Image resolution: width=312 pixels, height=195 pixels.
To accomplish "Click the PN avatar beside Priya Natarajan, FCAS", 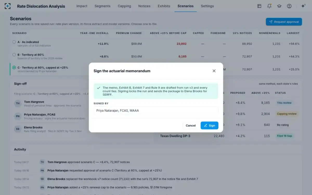I will [x=18, y=116].
